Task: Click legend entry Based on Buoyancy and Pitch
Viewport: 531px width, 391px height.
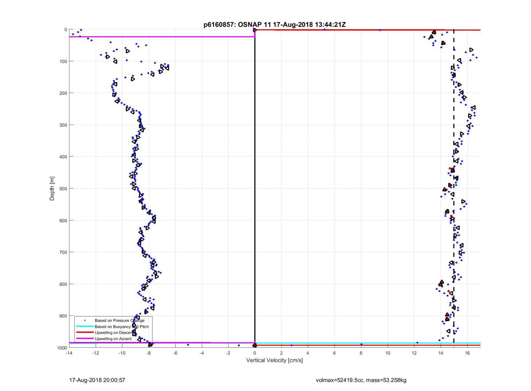Action: (122, 326)
